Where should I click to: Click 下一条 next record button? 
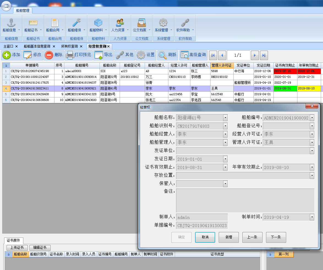276,237
